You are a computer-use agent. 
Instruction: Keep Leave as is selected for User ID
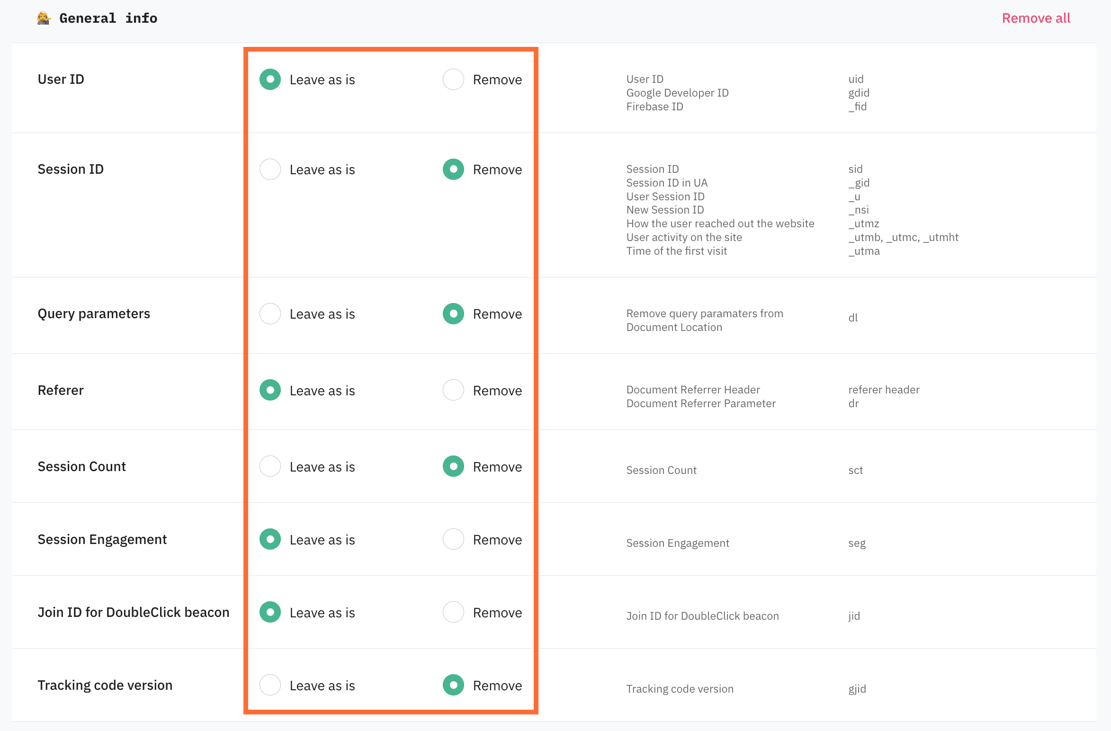[x=270, y=79]
